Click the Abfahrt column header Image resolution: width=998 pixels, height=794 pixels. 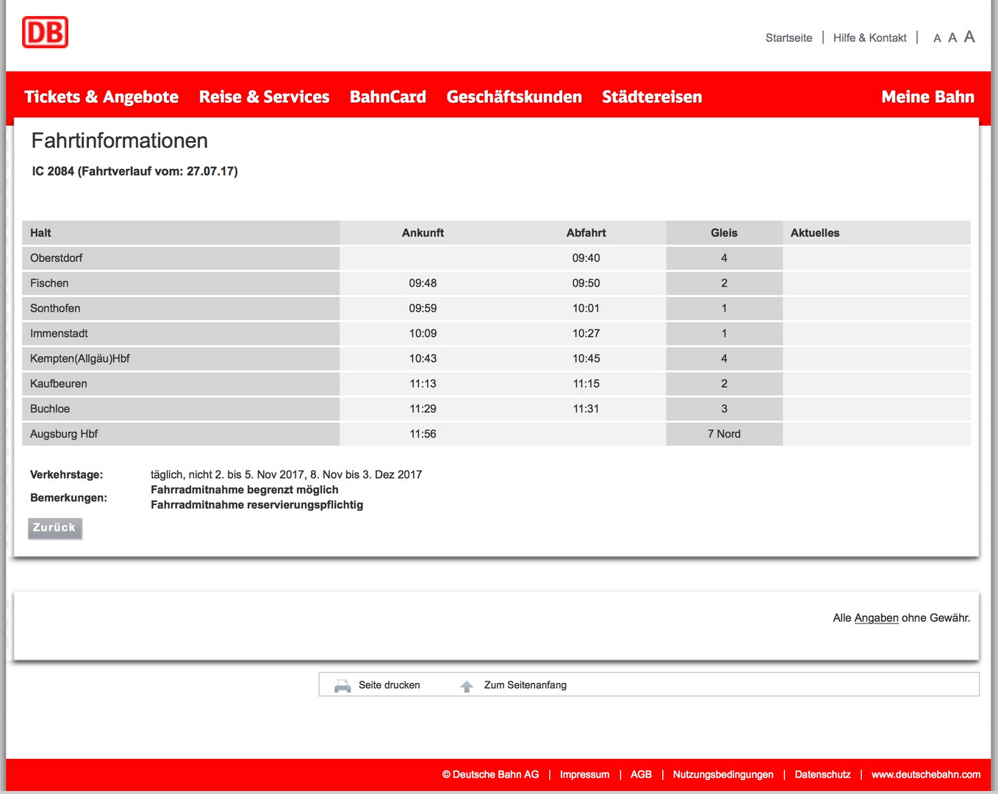pyautogui.click(x=586, y=233)
